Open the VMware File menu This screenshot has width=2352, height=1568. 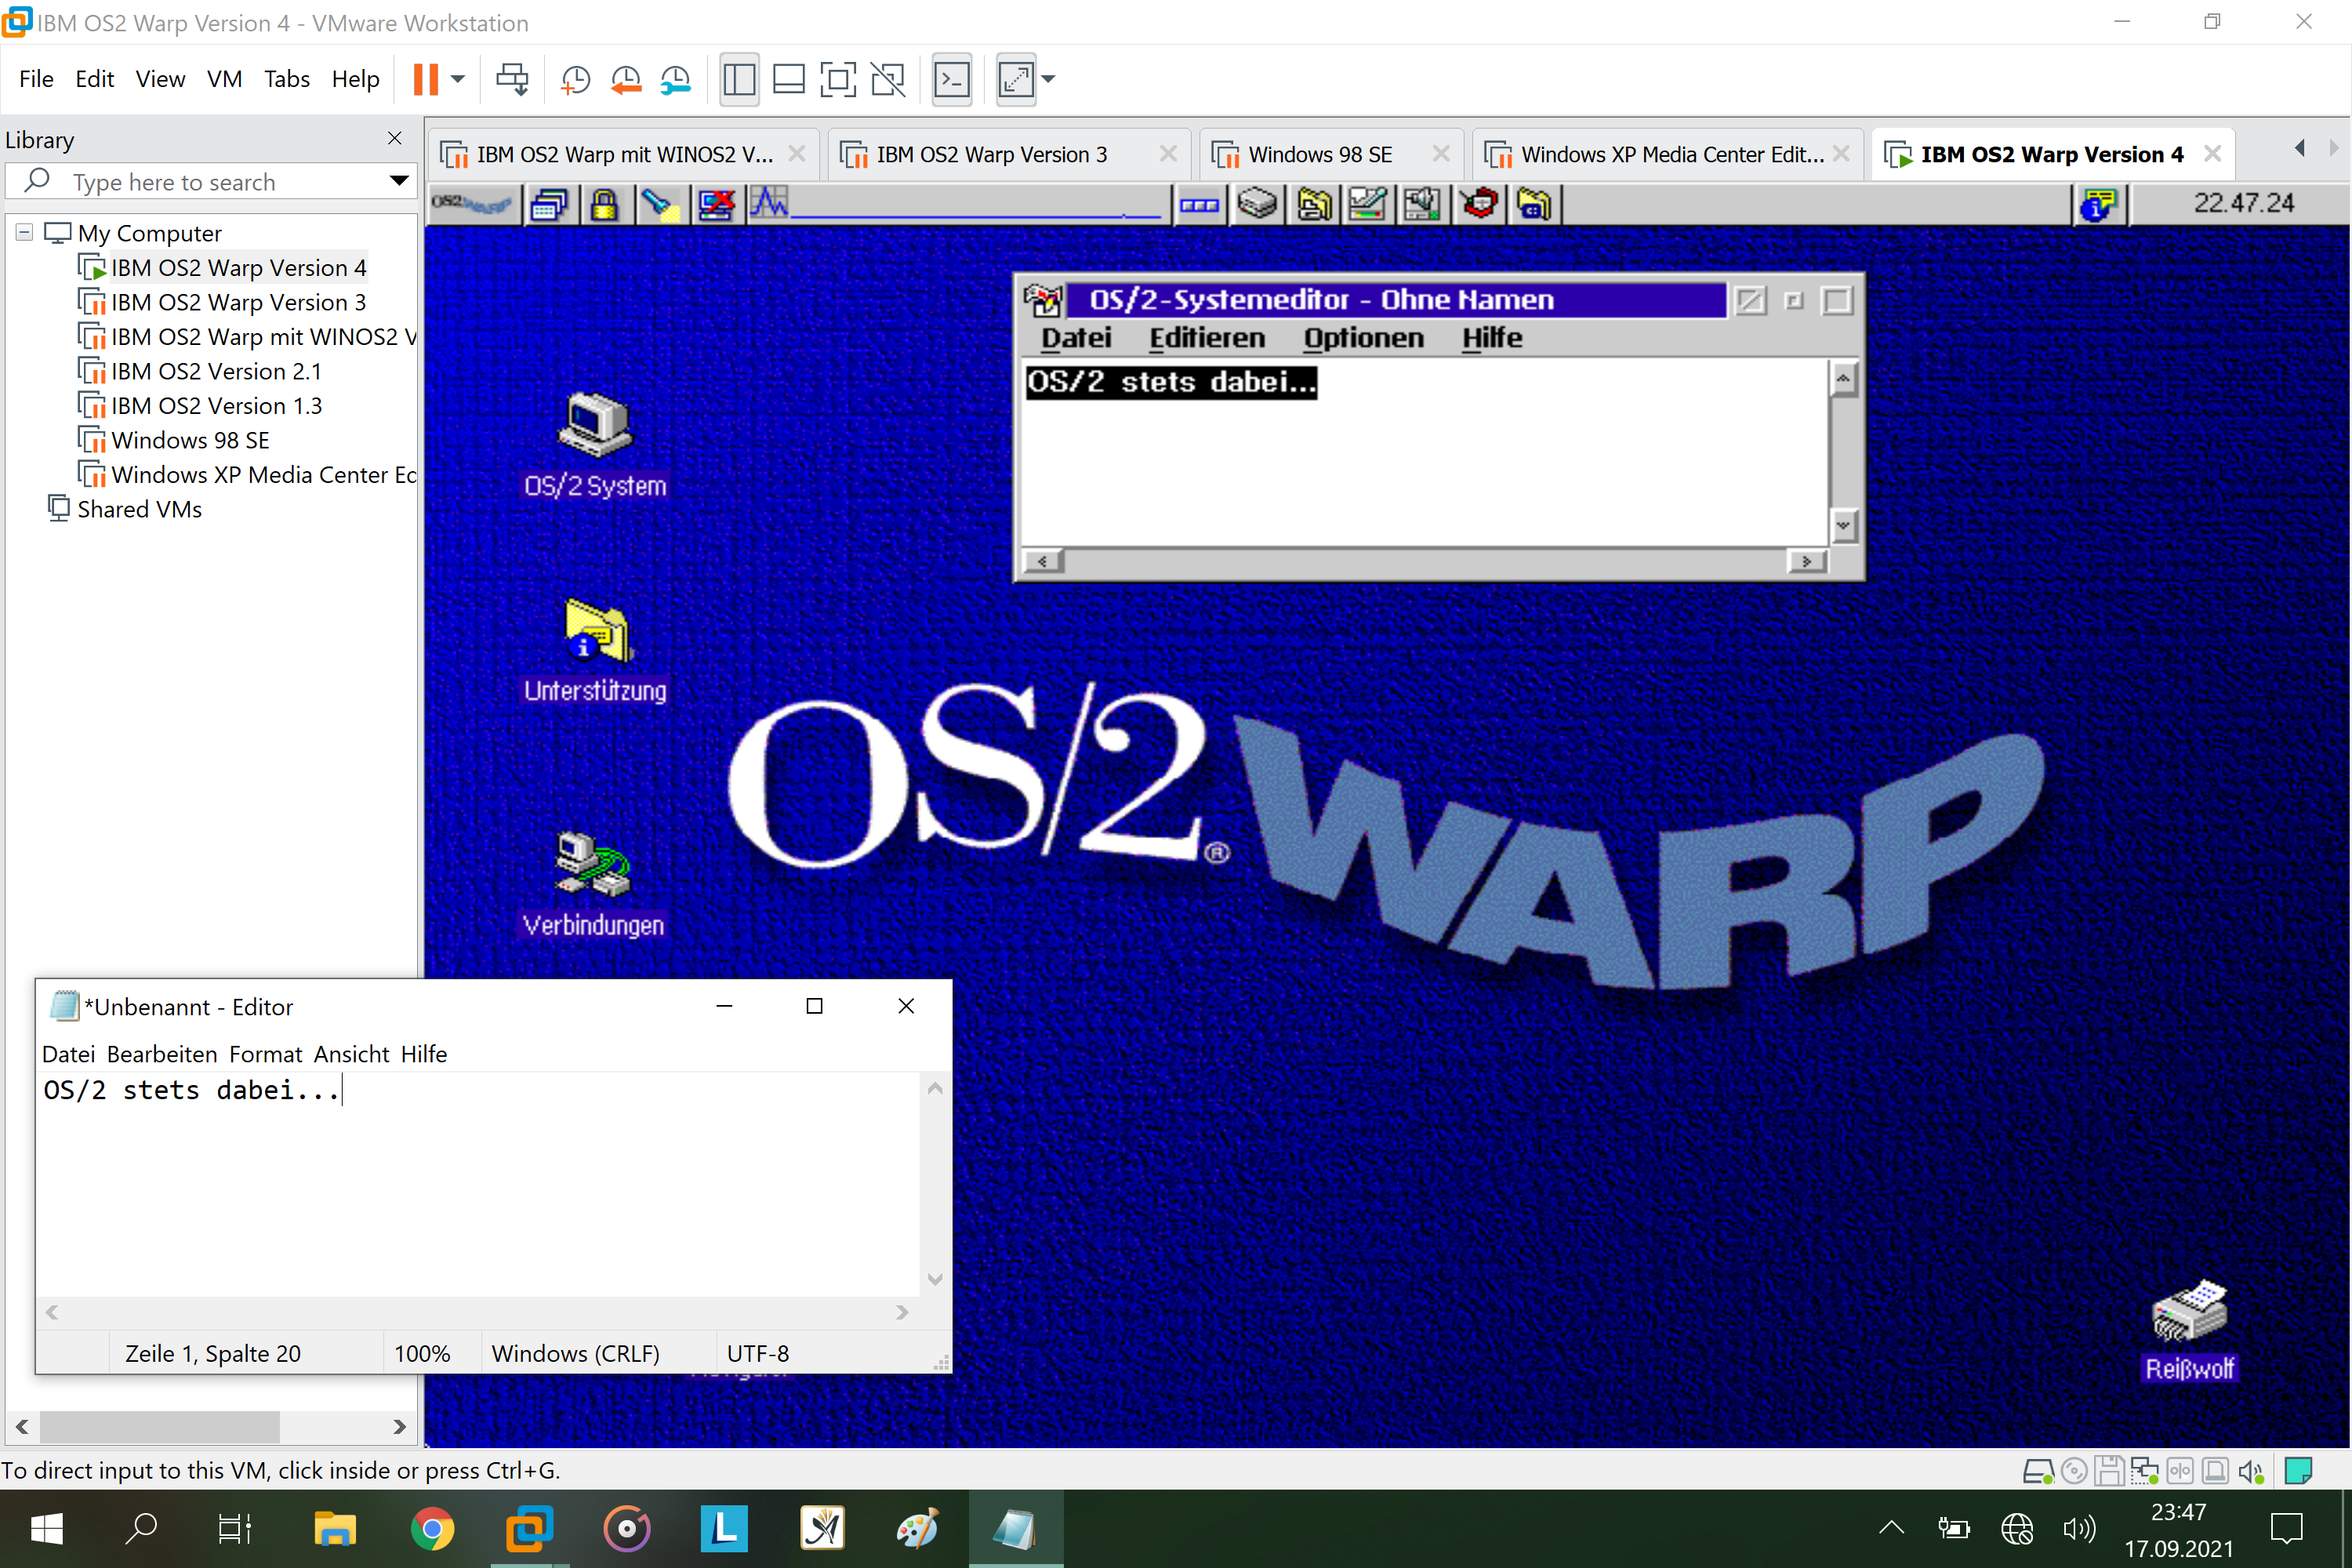[36, 79]
